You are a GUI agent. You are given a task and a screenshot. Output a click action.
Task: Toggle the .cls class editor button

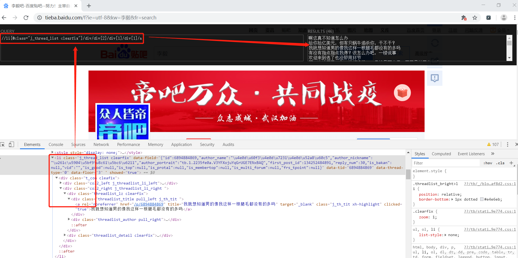[x=500, y=163]
